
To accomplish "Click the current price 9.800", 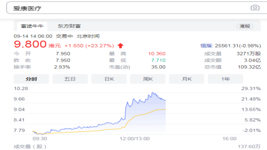I will 30,44.
